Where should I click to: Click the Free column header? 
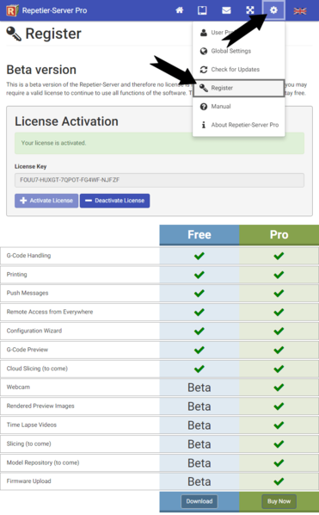[x=199, y=235]
